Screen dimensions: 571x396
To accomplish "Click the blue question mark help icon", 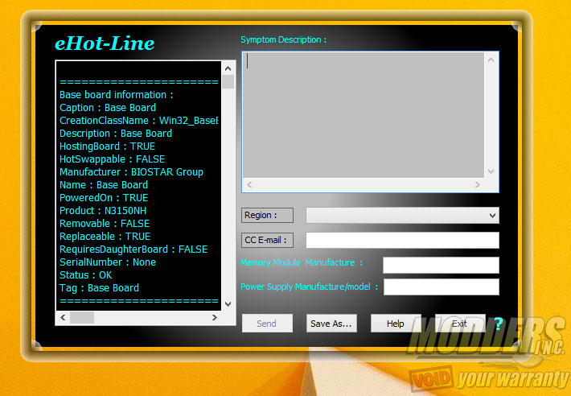I will (499, 323).
